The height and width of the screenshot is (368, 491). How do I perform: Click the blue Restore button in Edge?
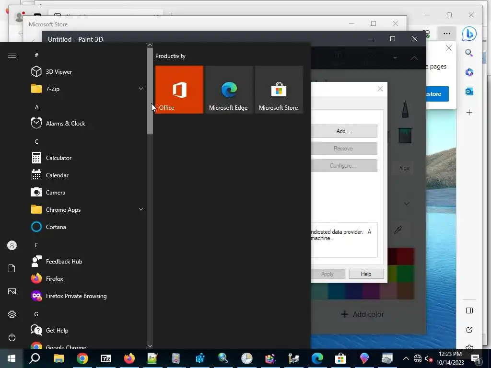(x=437, y=94)
